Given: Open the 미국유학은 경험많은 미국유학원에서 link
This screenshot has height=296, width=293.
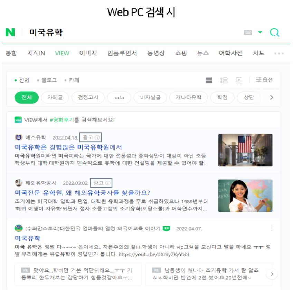Looking at the screenshot, I should 68,147.
